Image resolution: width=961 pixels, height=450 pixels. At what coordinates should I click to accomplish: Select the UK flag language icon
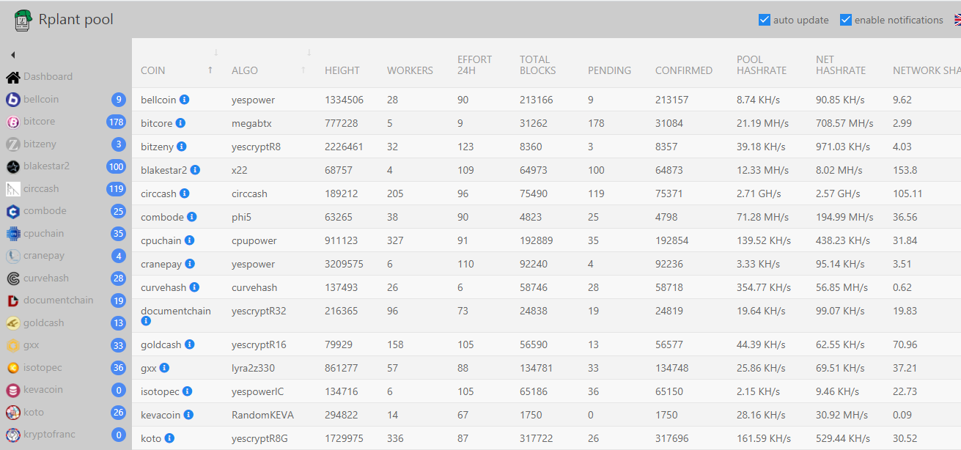click(957, 20)
